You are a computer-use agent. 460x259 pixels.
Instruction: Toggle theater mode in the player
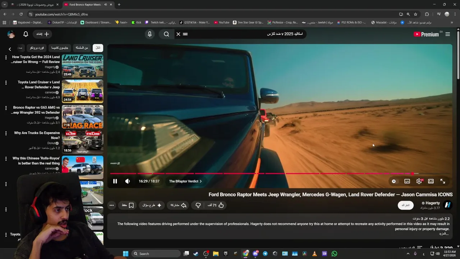tap(431, 181)
